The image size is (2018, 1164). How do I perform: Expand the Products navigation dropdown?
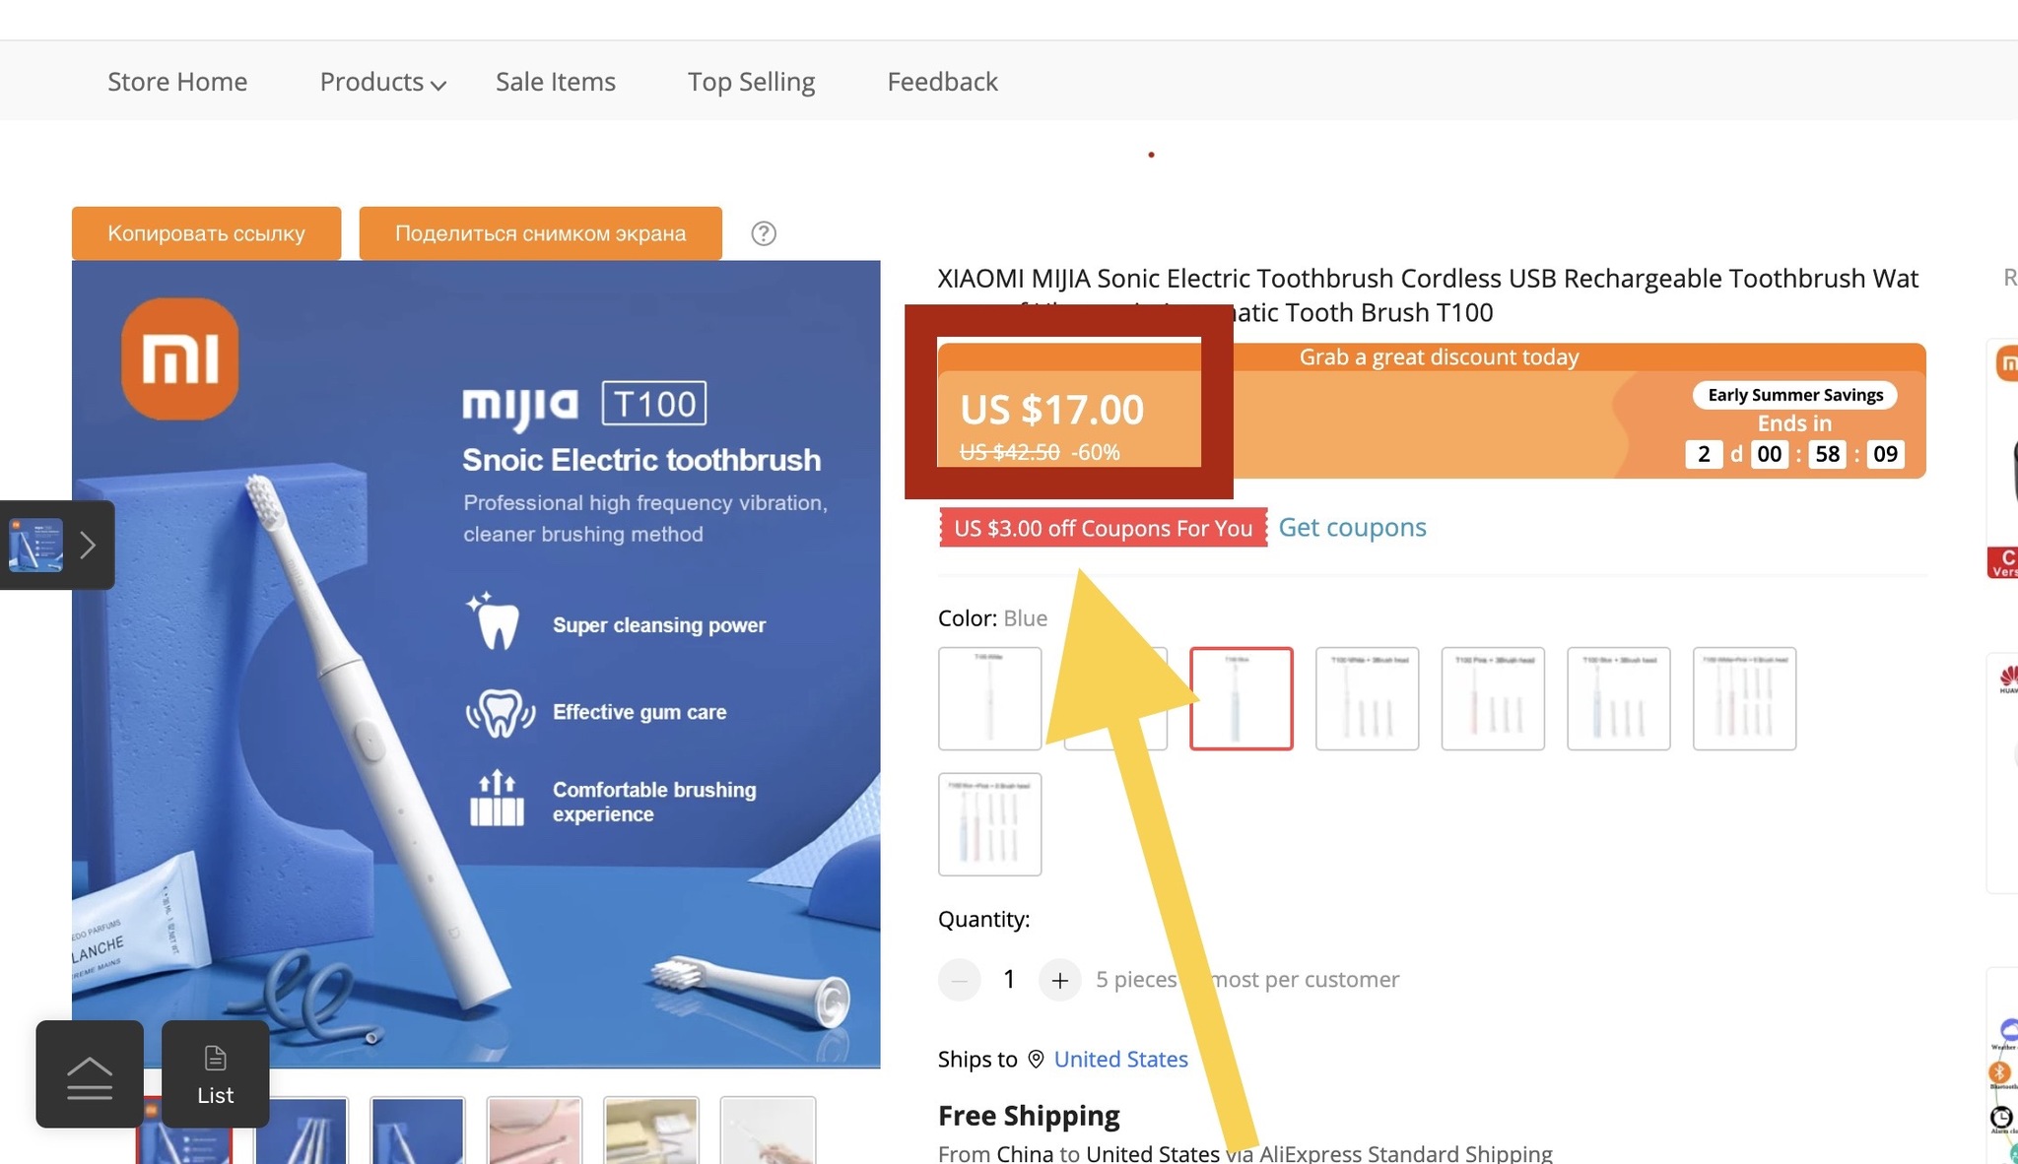coord(382,81)
